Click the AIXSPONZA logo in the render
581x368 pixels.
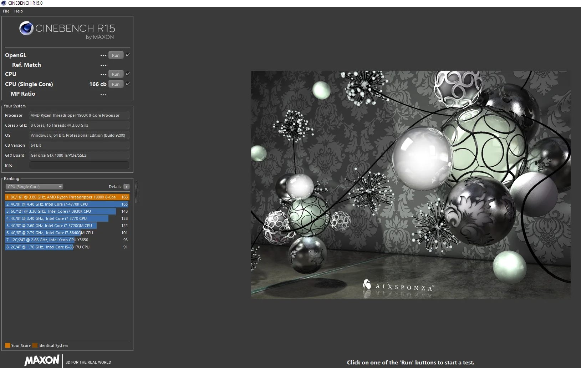(x=398, y=286)
